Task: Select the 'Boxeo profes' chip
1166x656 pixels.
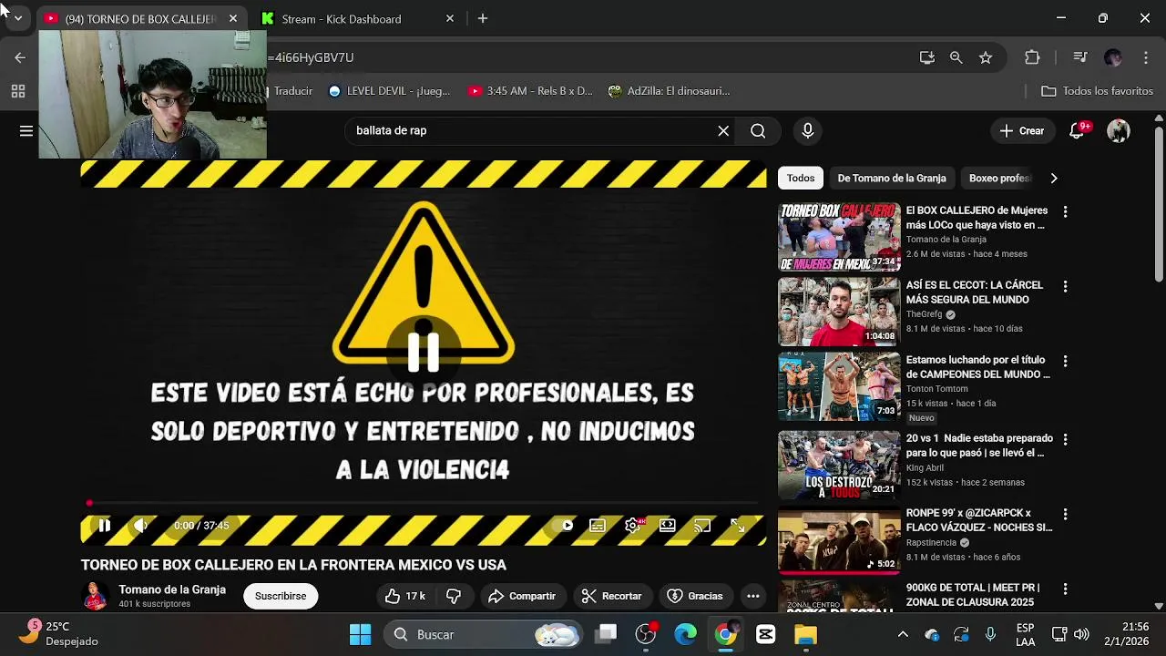Action: pyautogui.click(x=999, y=179)
